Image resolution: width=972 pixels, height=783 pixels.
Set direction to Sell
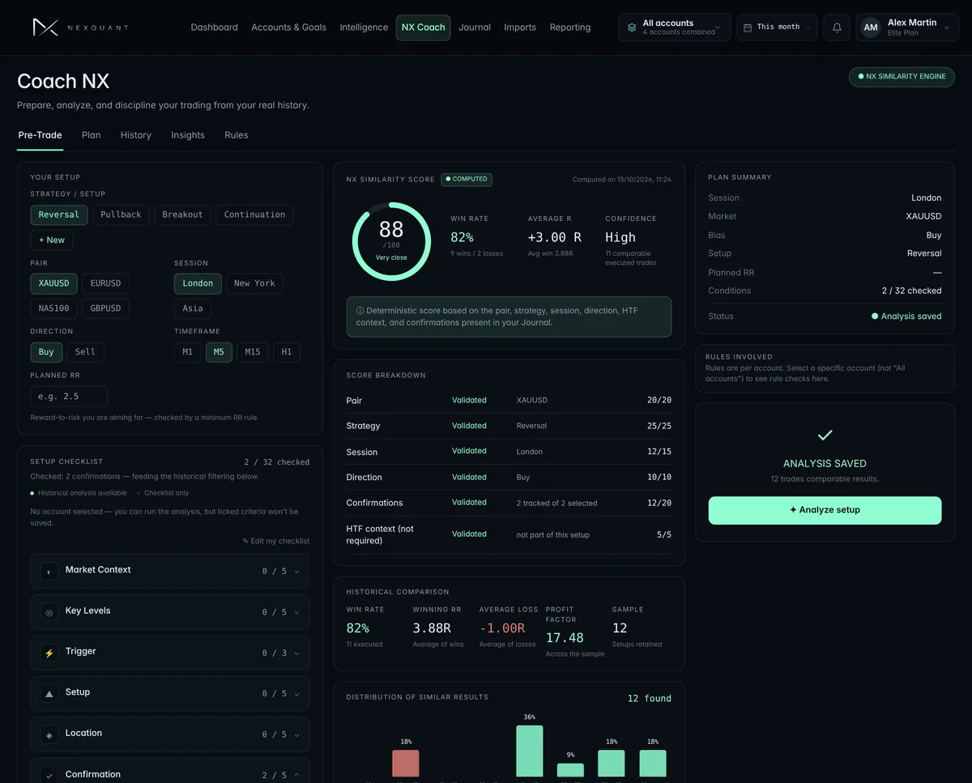[x=85, y=352]
